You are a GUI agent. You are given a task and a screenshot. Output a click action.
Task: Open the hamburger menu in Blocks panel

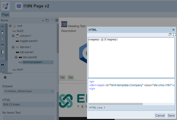(57, 20)
